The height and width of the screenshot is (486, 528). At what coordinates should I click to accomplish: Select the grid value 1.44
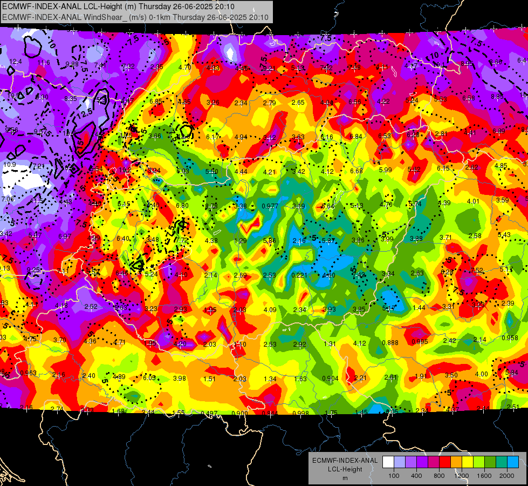(419, 308)
